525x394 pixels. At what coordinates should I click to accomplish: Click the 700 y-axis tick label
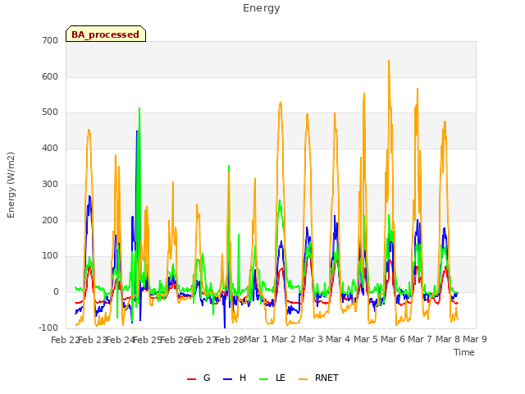click(x=50, y=41)
